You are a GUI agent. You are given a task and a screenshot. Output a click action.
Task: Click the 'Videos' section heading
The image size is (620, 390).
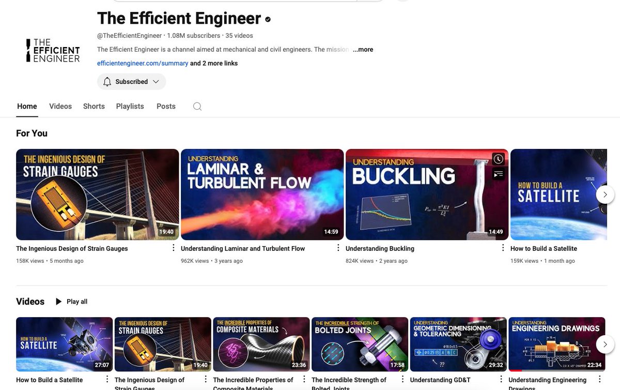(30, 302)
